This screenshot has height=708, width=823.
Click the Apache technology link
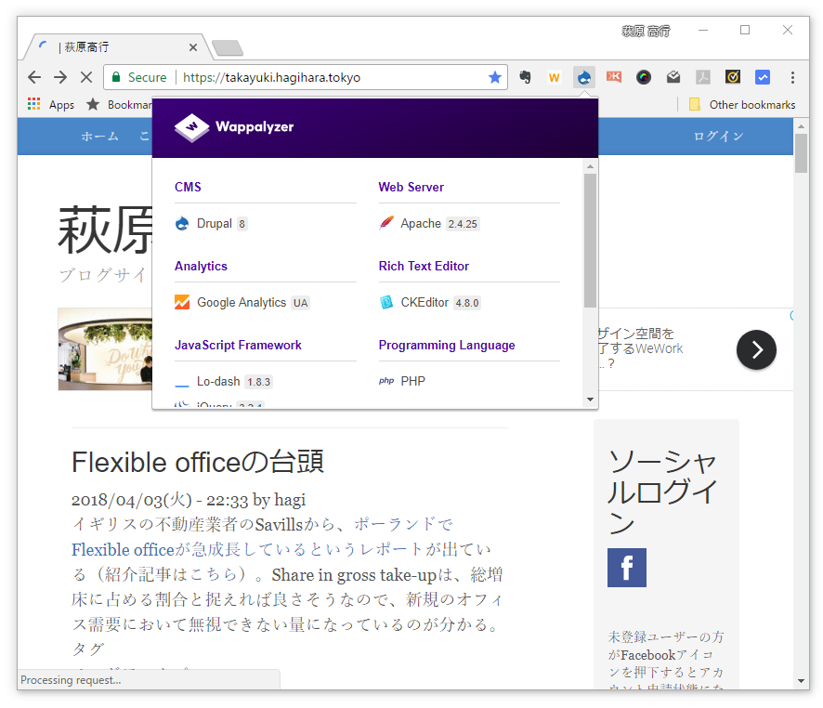coord(421,224)
